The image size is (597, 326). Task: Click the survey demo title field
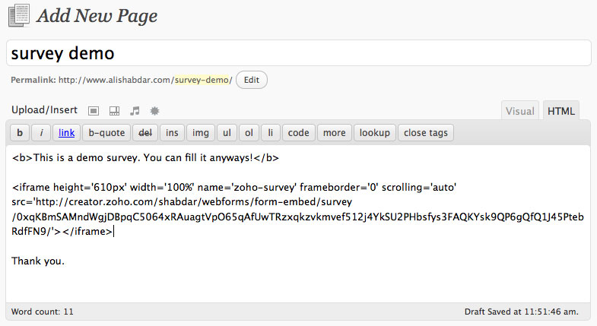click(298, 53)
